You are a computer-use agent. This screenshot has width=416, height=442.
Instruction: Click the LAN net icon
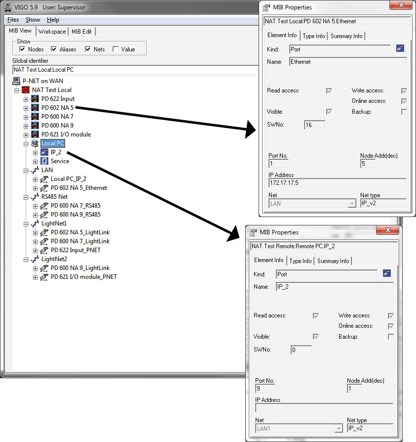point(35,170)
